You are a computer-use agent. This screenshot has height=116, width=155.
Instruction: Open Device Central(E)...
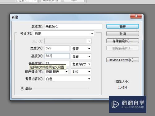(x=122, y=60)
